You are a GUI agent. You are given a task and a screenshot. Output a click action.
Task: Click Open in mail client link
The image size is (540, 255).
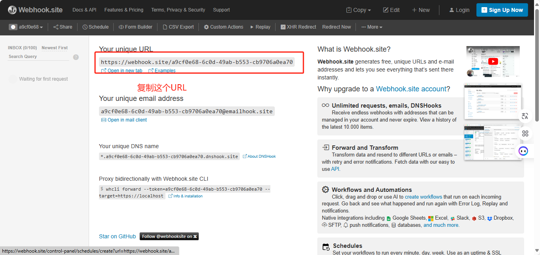(124, 120)
